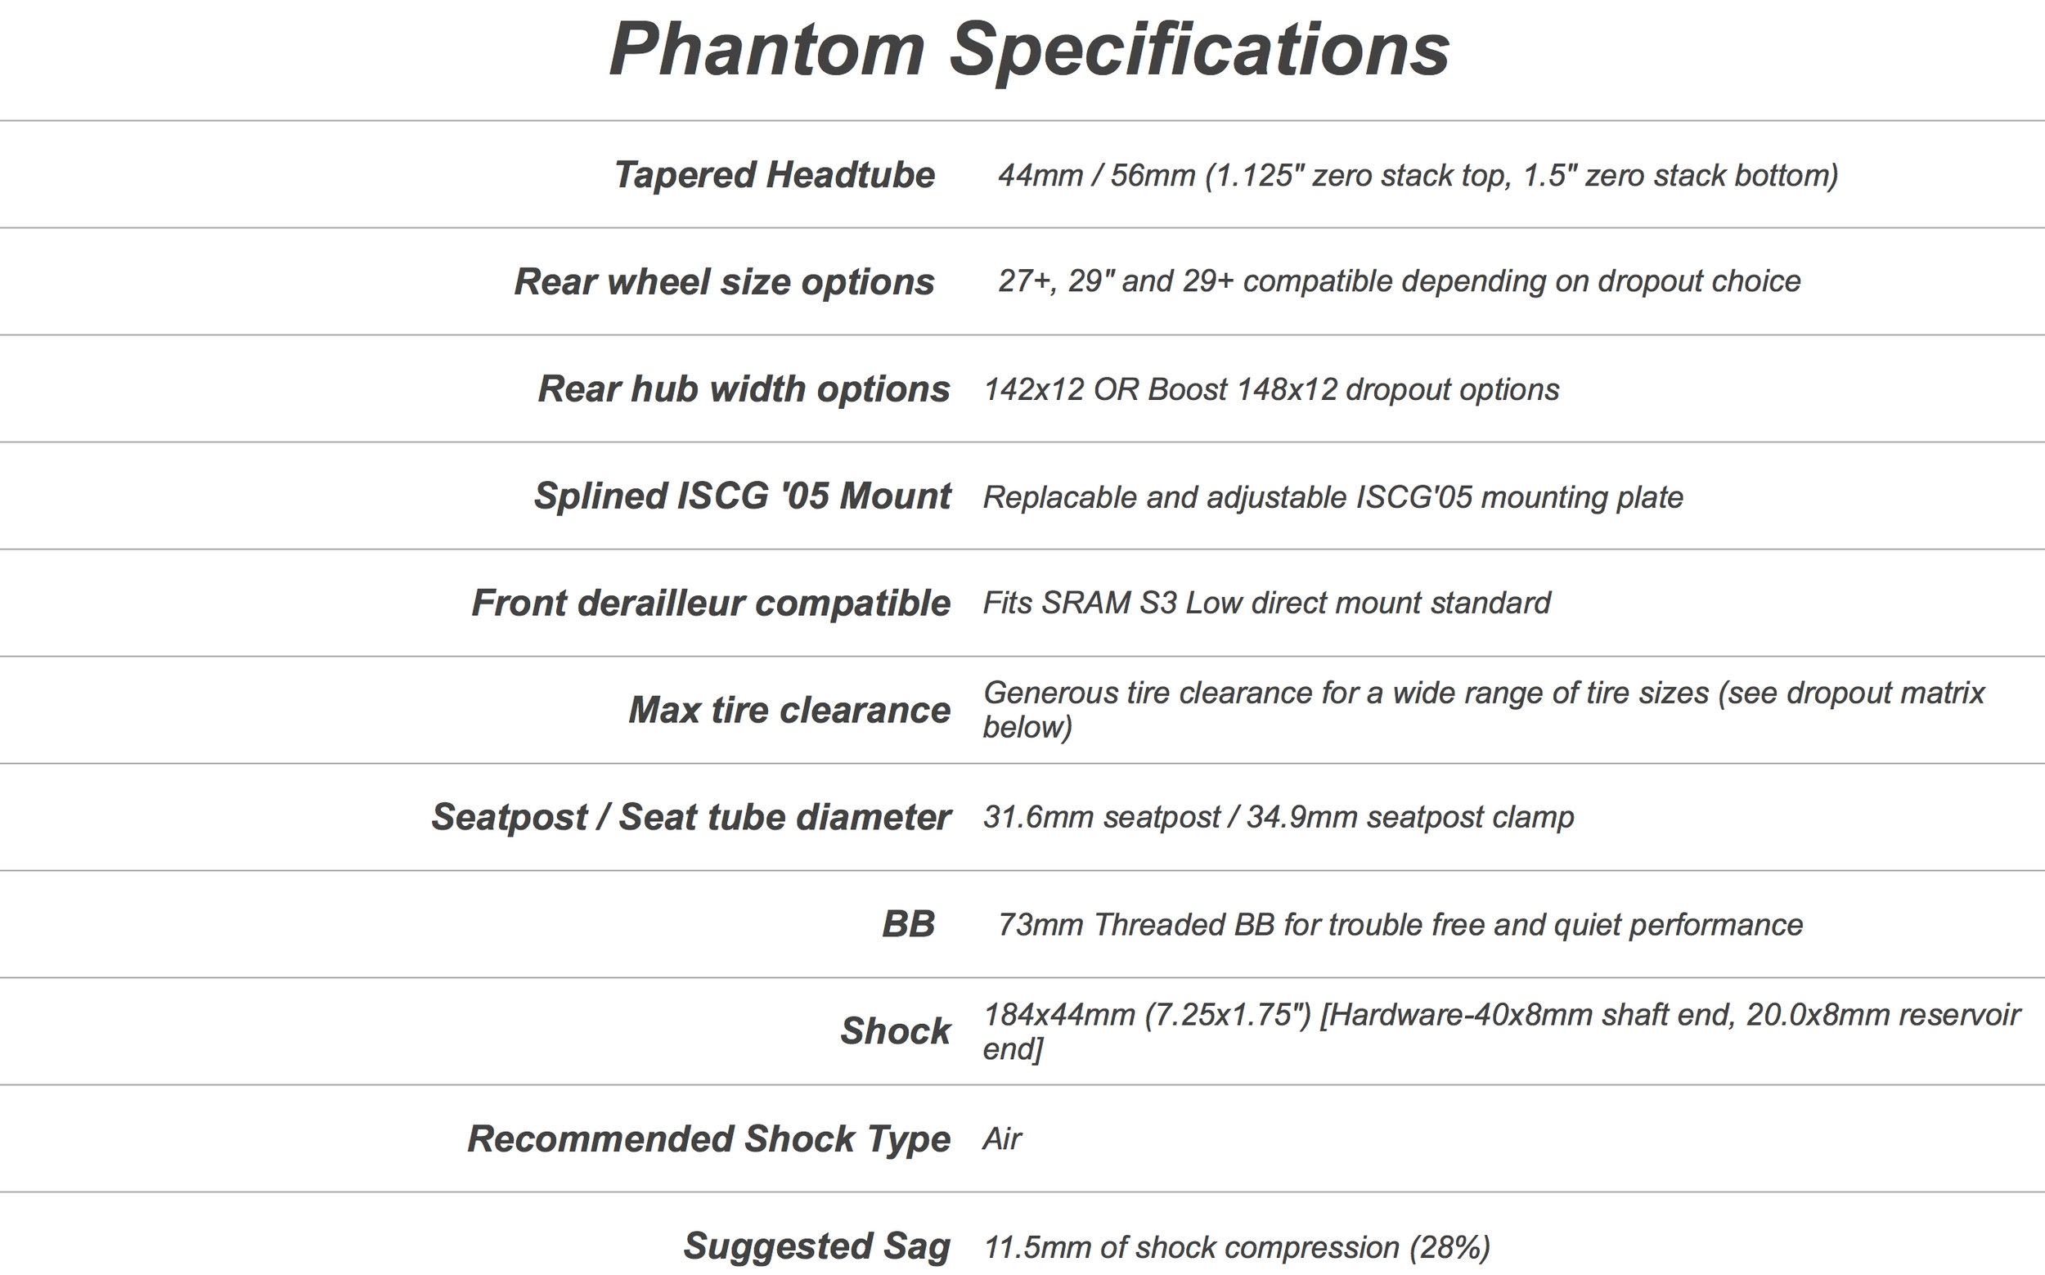This screenshot has width=2045, height=1275.
Task: Select the Rear hub width options label
Action: point(744,388)
